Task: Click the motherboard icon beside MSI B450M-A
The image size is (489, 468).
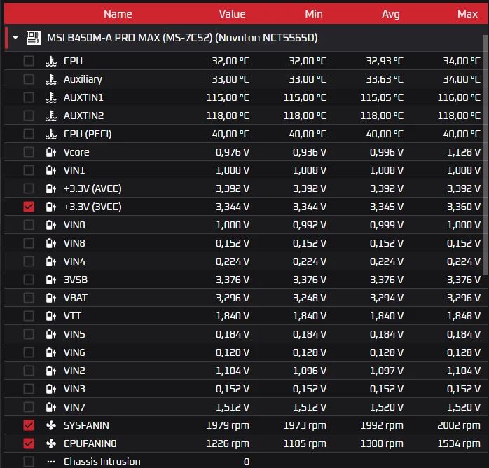Action: [34, 38]
